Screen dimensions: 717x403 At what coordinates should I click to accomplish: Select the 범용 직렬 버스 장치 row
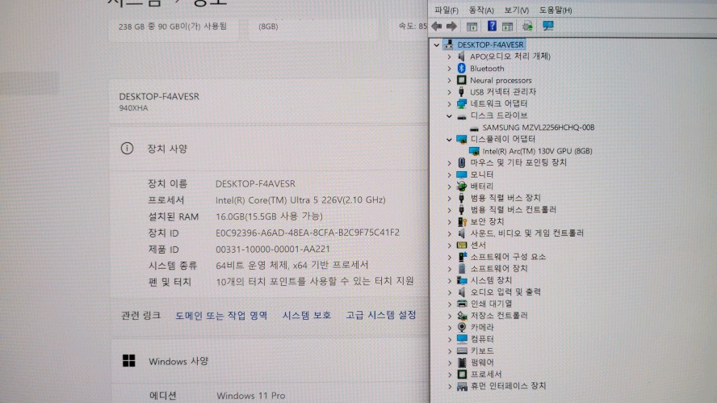[x=505, y=198]
